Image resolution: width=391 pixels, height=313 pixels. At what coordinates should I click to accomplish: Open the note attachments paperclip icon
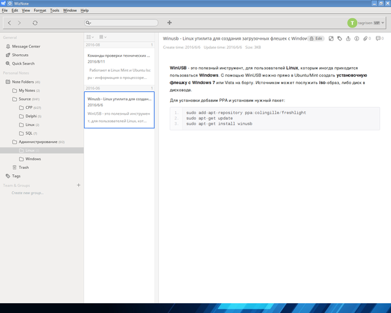click(x=366, y=38)
